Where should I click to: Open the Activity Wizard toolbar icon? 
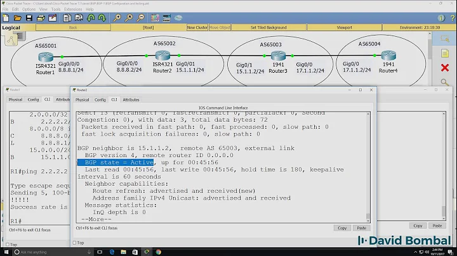pos(53,18)
